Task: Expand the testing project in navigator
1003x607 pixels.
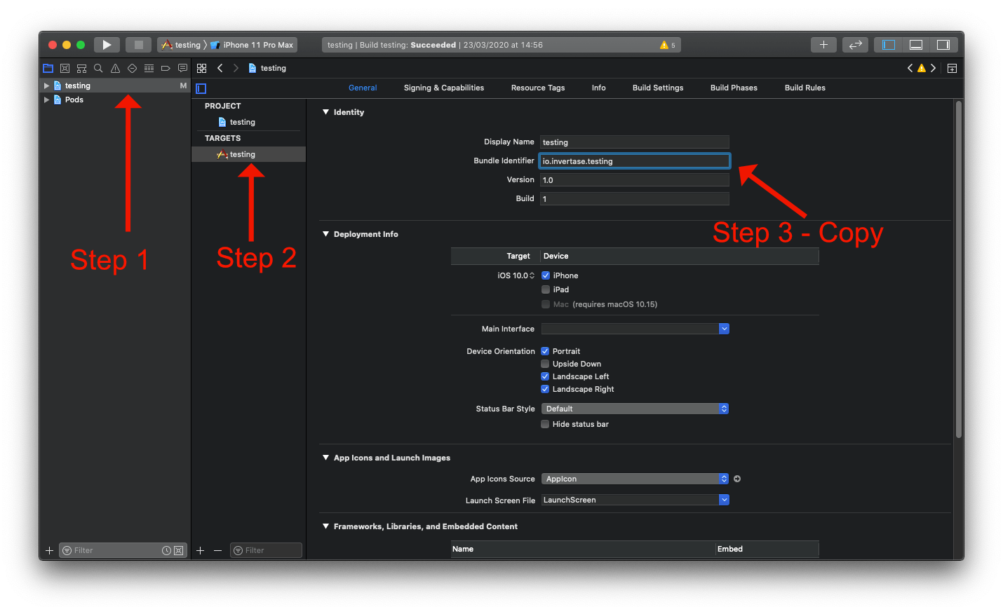Action: coord(46,86)
